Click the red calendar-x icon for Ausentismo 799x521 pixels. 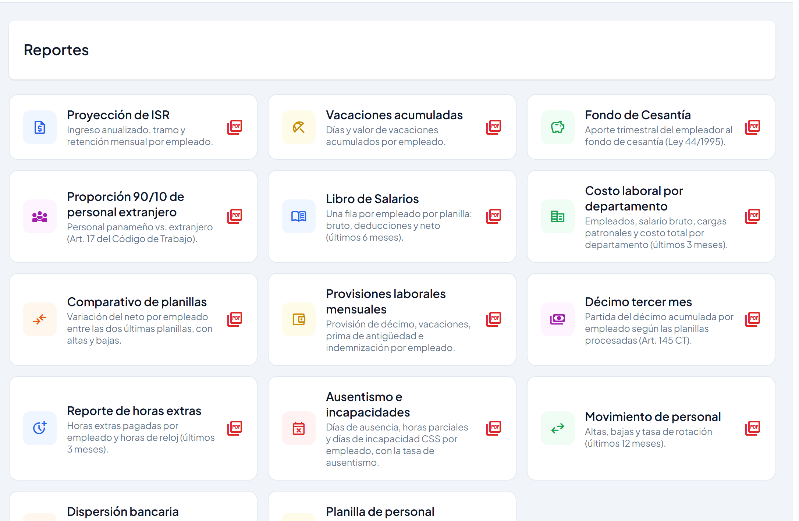[299, 428]
